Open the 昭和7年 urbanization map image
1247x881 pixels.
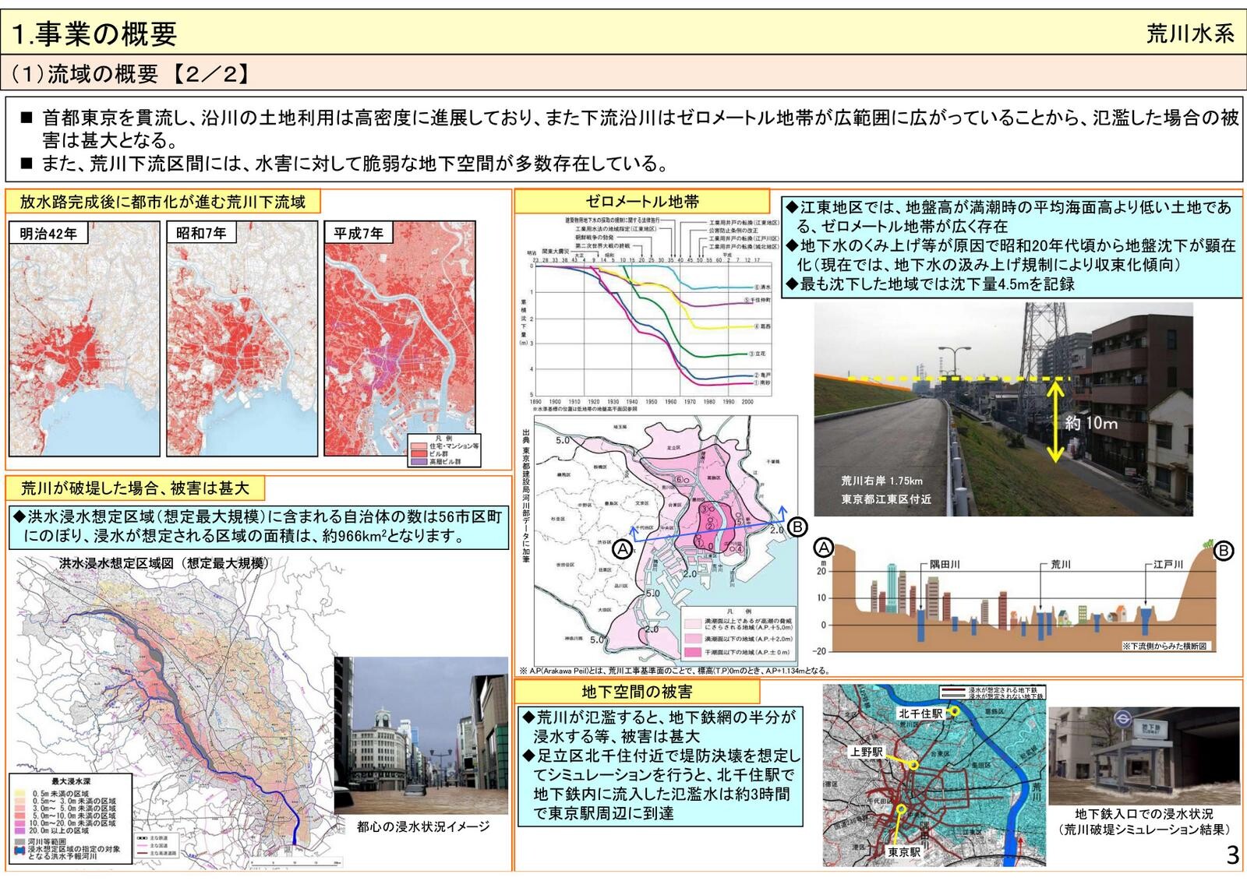click(242, 339)
